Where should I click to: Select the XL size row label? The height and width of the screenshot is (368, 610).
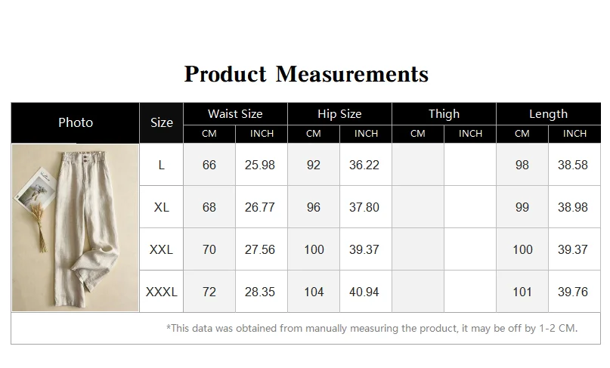pyautogui.click(x=161, y=207)
